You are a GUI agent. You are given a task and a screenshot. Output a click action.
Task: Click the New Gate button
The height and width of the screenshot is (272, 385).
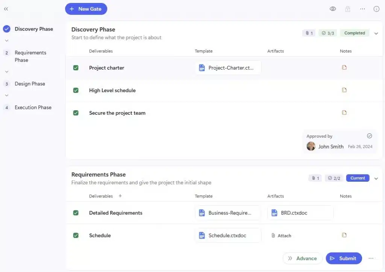(x=86, y=9)
